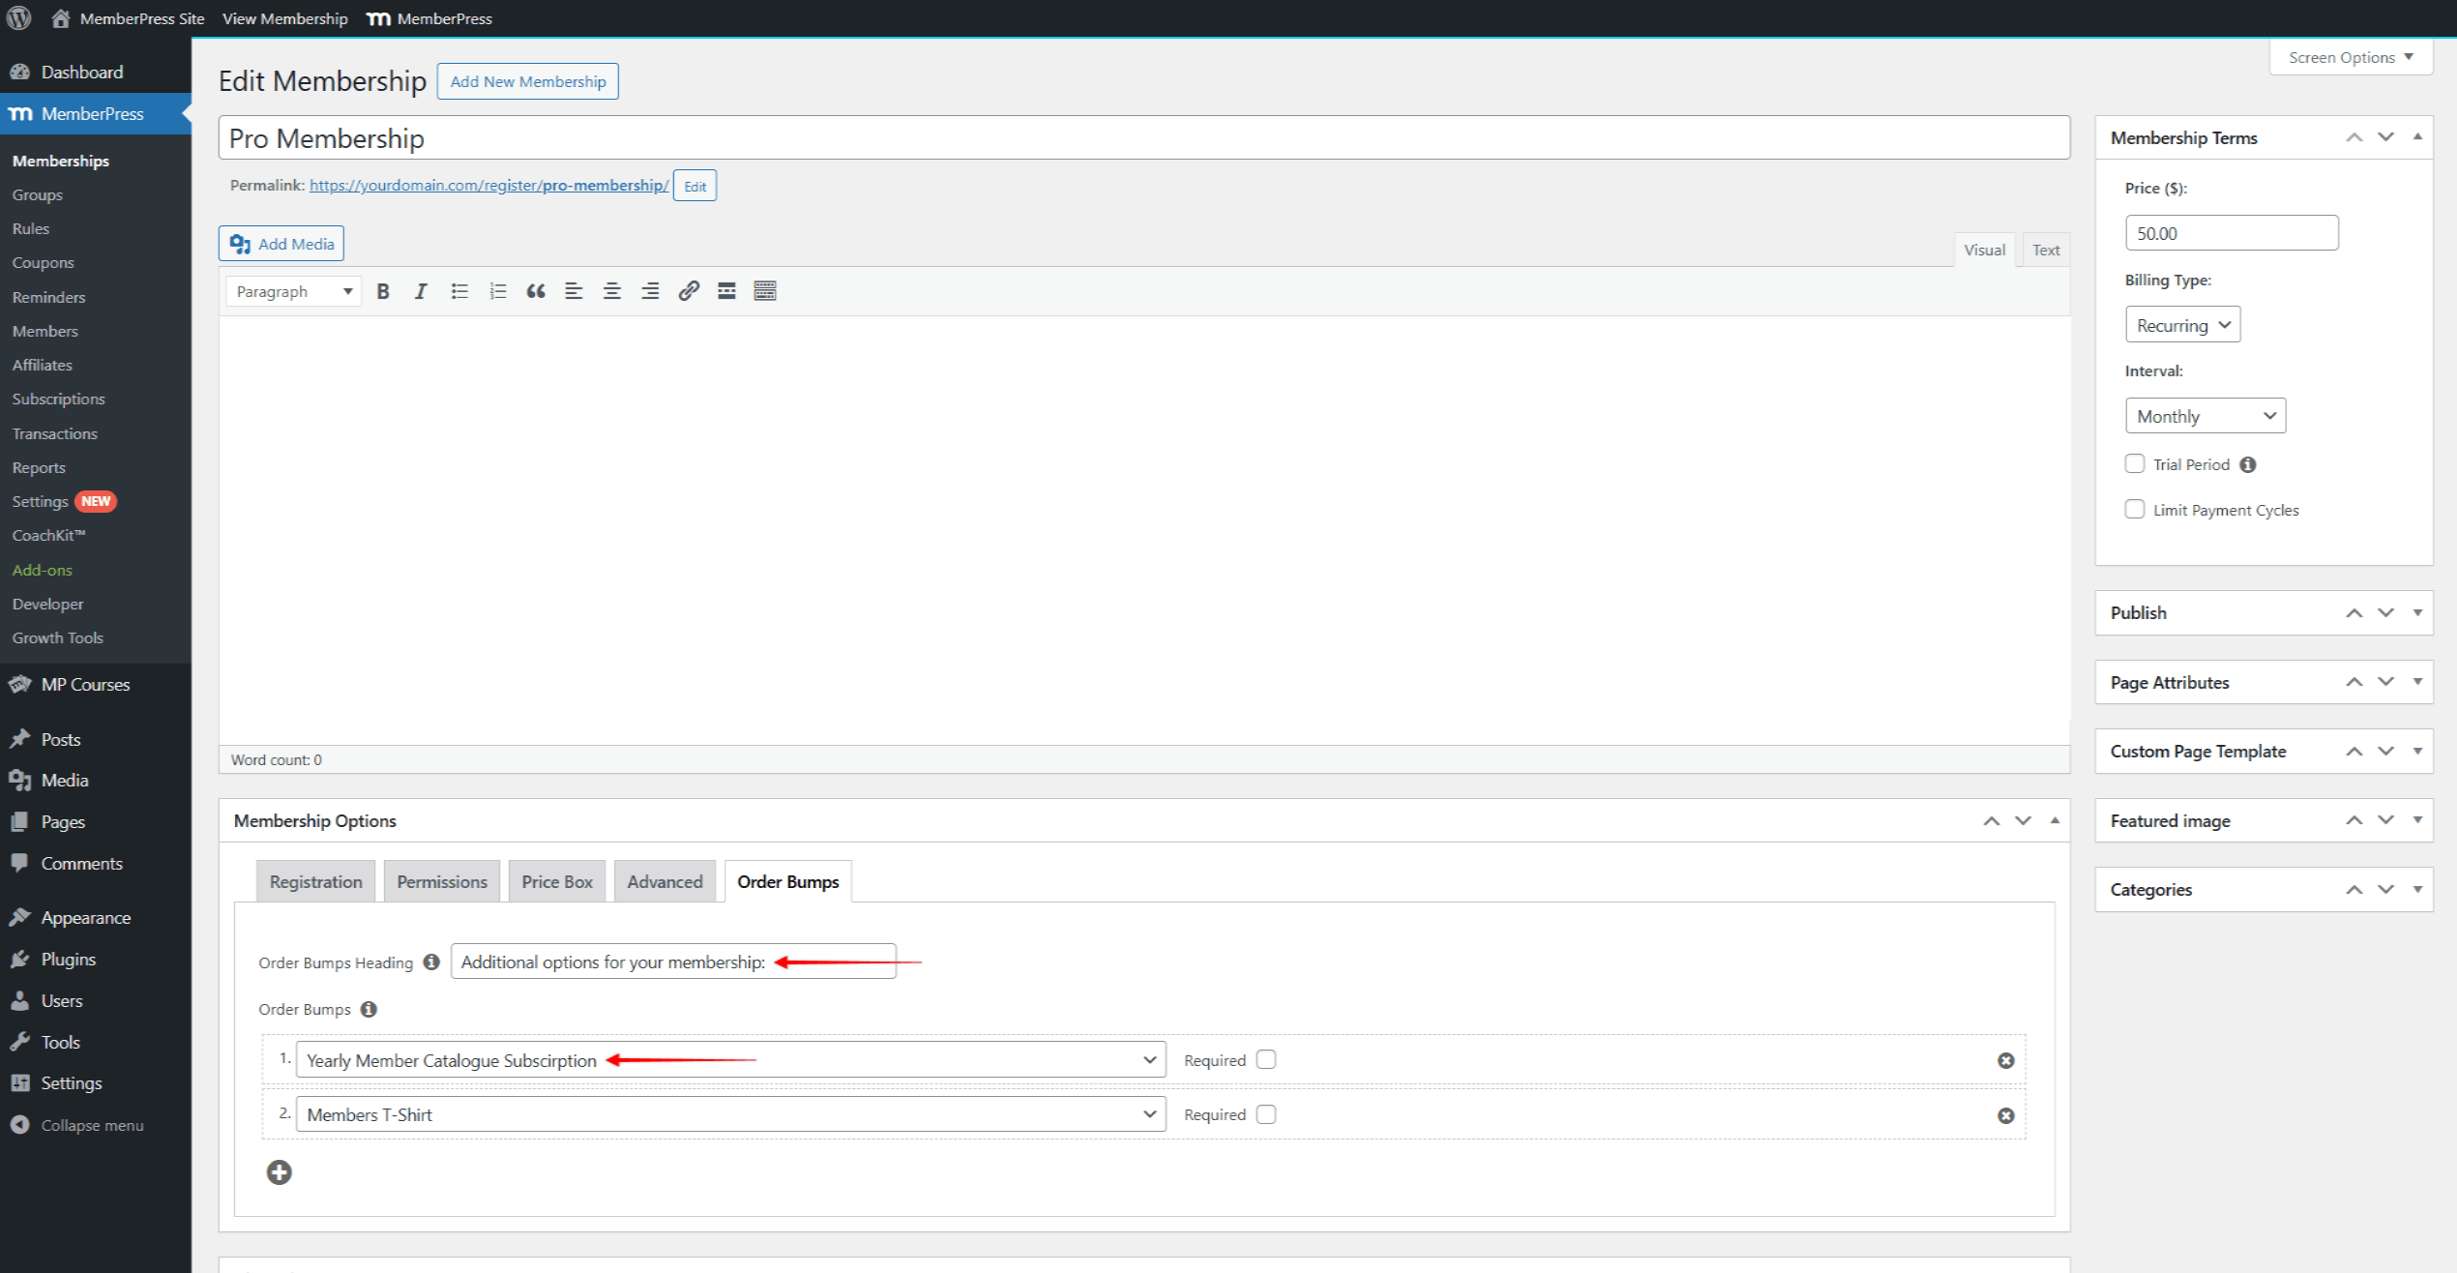Image resolution: width=2457 pixels, height=1273 pixels.
Task: Switch to Permissions tab
Action: point(440,880)
